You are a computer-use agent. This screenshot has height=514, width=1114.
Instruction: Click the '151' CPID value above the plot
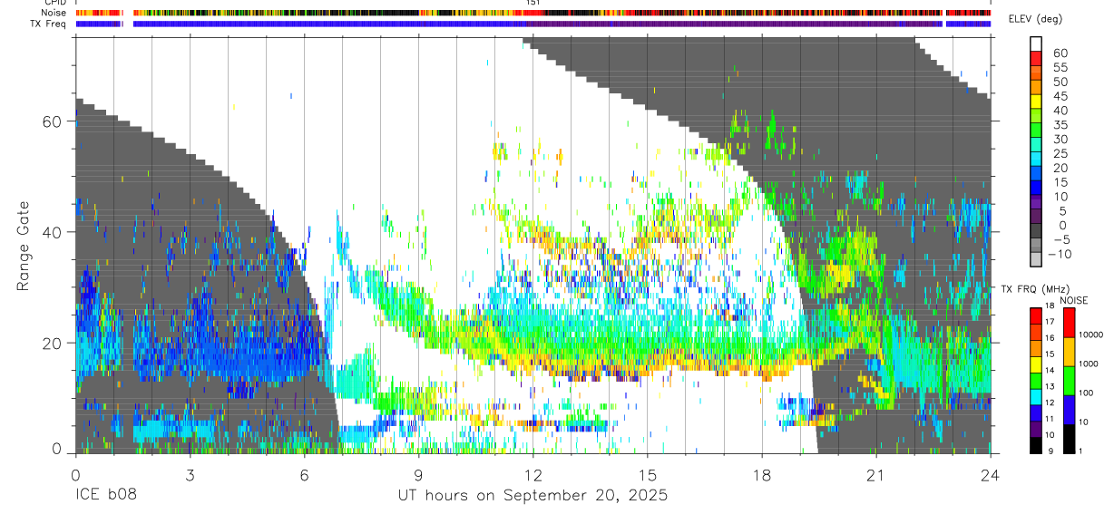coord(533,3)
